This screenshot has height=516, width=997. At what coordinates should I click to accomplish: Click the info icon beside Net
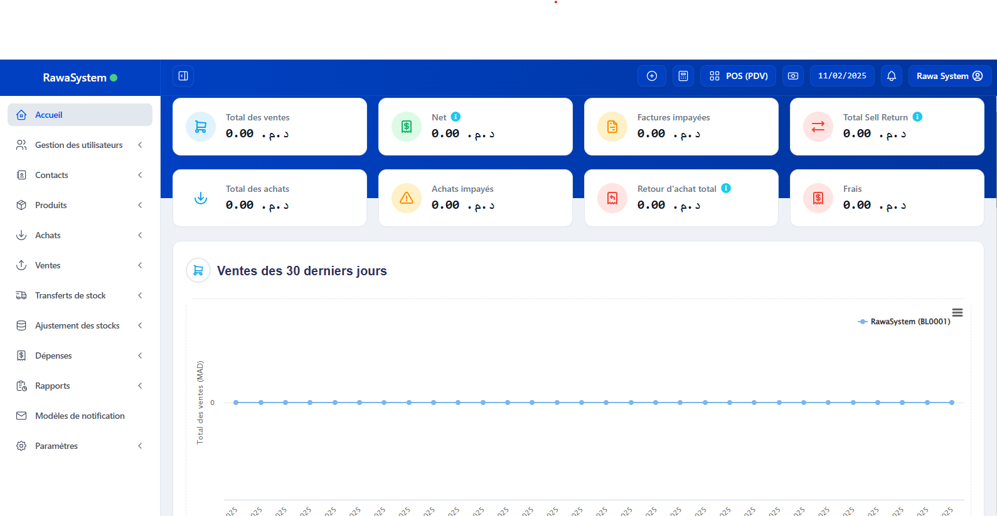pos(456,117)
